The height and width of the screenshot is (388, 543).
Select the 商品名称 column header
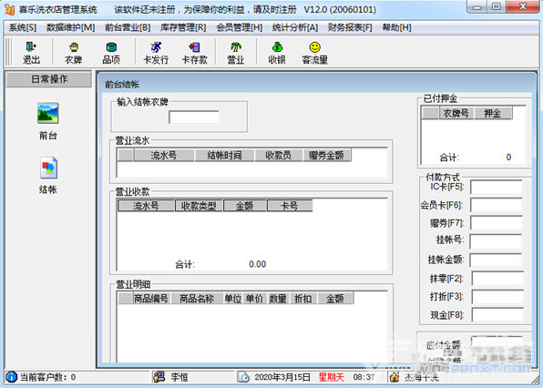coord(197,299)
